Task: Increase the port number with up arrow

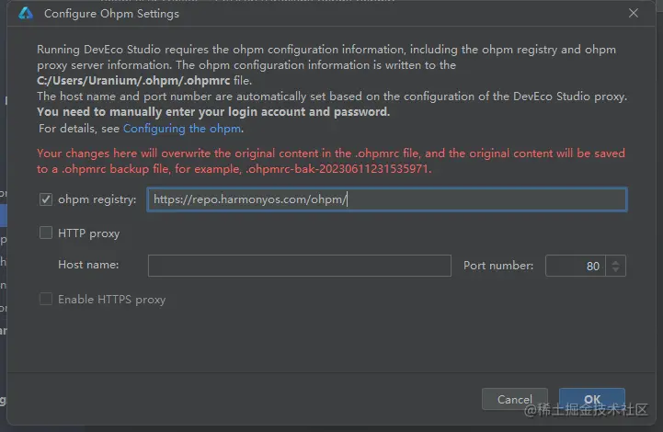Action: 616,262
